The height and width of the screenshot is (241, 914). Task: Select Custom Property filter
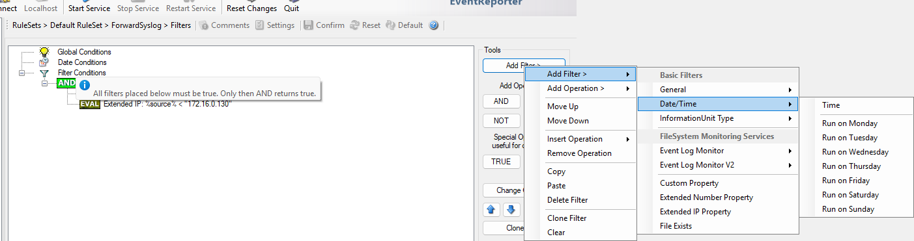tap(717, 183)
